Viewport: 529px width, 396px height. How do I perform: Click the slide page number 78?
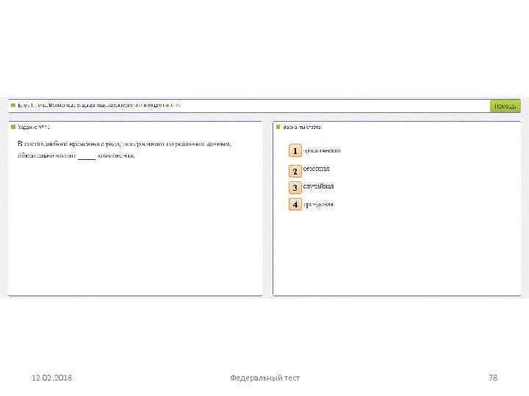pyautogui.click(x=493, y=378)
